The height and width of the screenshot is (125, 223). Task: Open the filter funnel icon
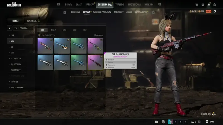point(9,28)
